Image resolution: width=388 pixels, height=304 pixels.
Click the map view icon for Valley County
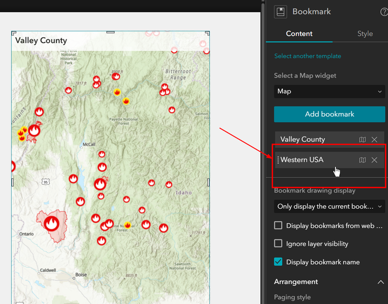point(362,140)
